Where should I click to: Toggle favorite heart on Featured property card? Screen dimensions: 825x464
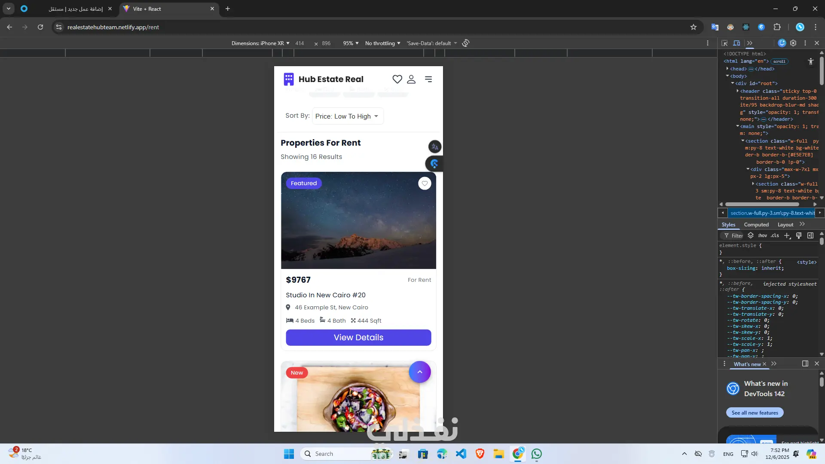point(425,183)
